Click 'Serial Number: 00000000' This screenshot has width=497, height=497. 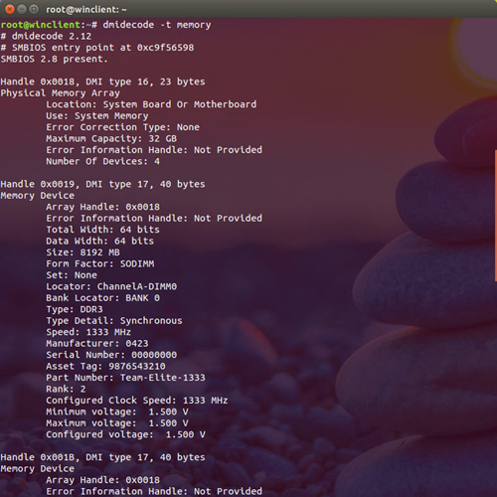coord(111,355)
